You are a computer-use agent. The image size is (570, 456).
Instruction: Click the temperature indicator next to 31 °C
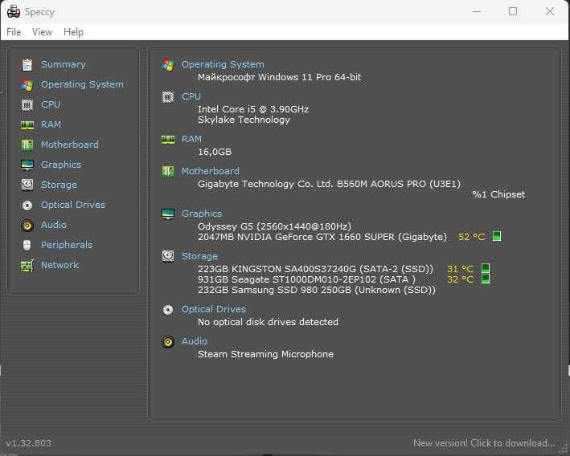pos(486,268)
